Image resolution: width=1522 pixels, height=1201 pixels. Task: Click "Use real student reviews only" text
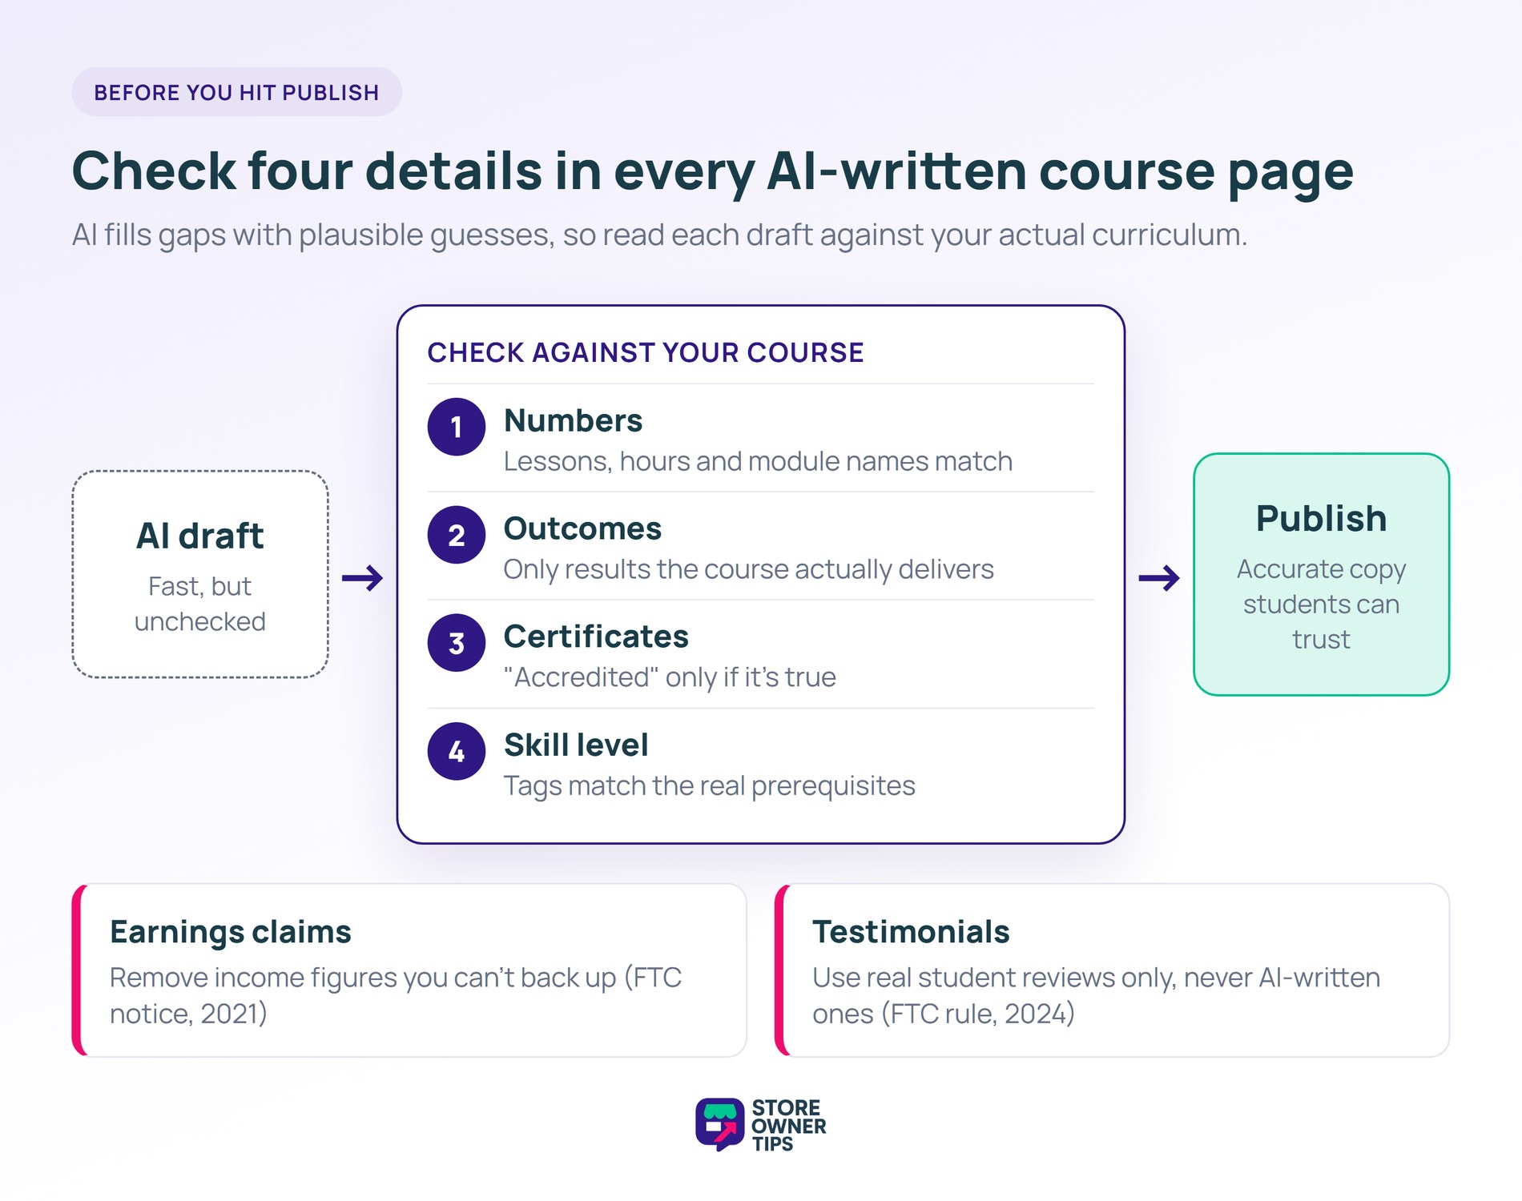1096,995
